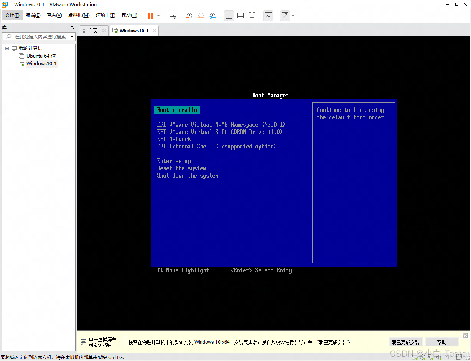This screenshot has width=471, height=361.
Task: Open the 查看(V) menu
Action: (x=54, y=15)
